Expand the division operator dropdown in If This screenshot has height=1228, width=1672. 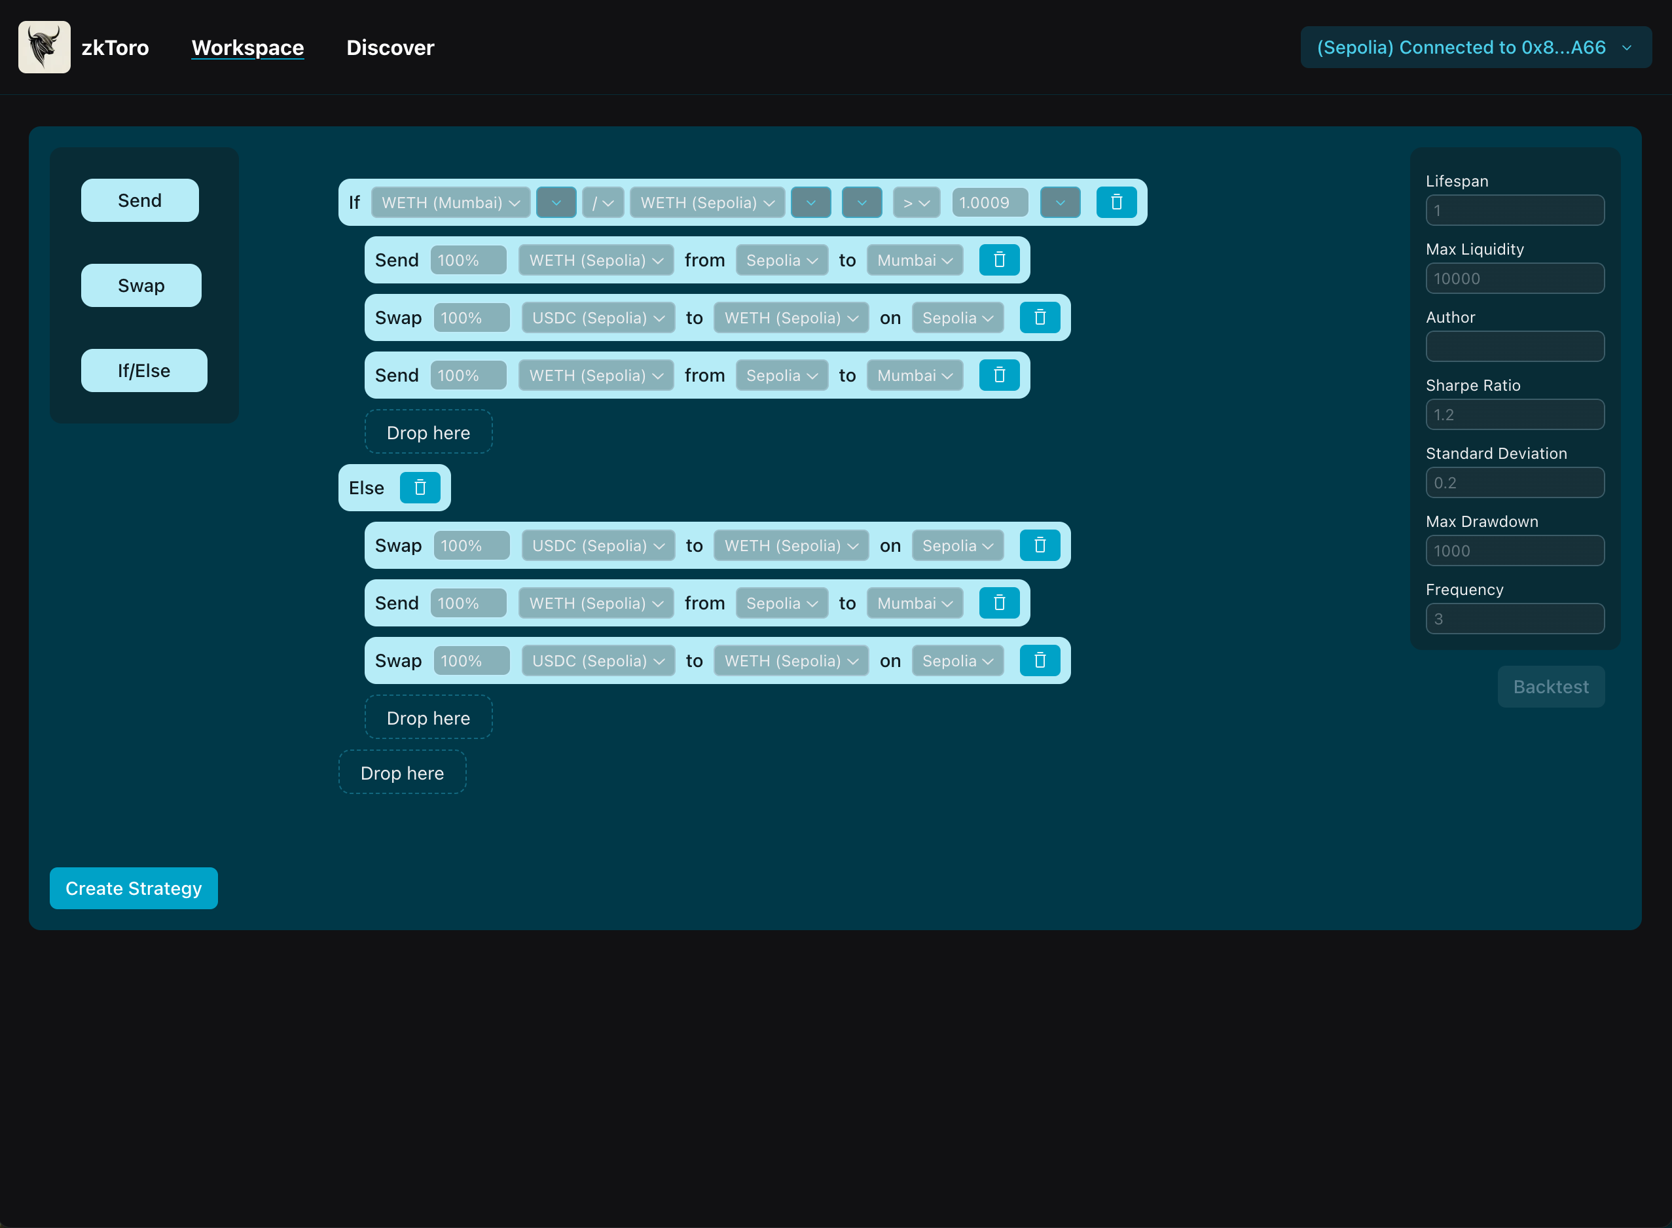602,202
